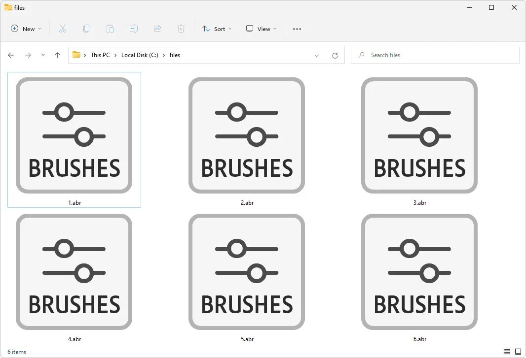Select the 5.abr brushes thumbnail
526x358 pixels.
pyautogui.click(x=247, y=272)
